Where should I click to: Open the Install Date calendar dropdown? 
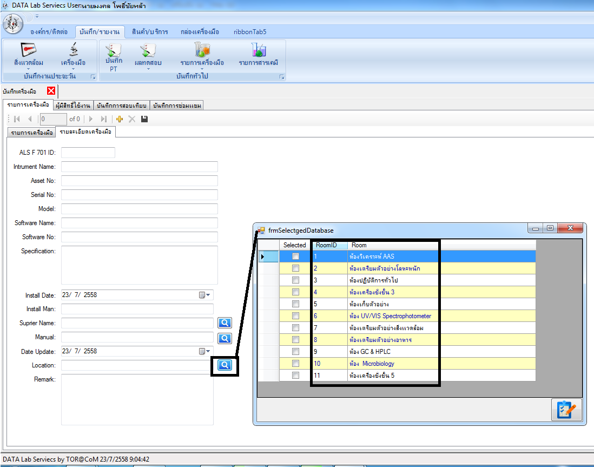205,295
